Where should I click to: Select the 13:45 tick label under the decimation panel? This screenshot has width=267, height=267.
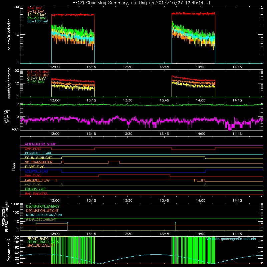[164, 234]
